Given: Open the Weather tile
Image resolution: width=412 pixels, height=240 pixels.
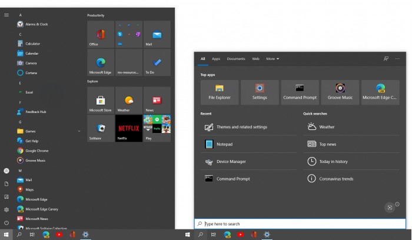Looking at the screenshot, I should (129, 101).
